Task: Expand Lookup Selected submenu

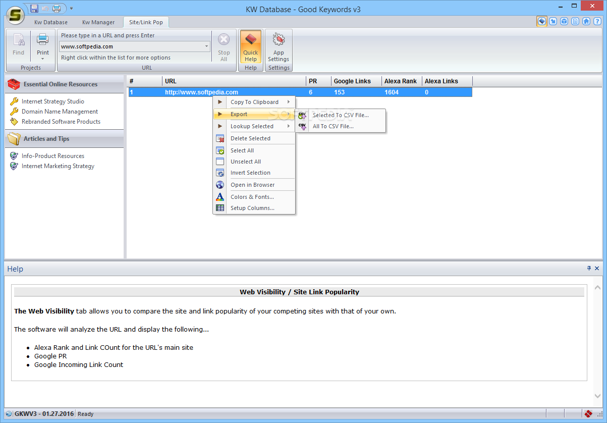Action: [254, 126]
